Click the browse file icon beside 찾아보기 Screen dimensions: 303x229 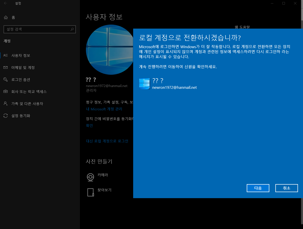90,192
